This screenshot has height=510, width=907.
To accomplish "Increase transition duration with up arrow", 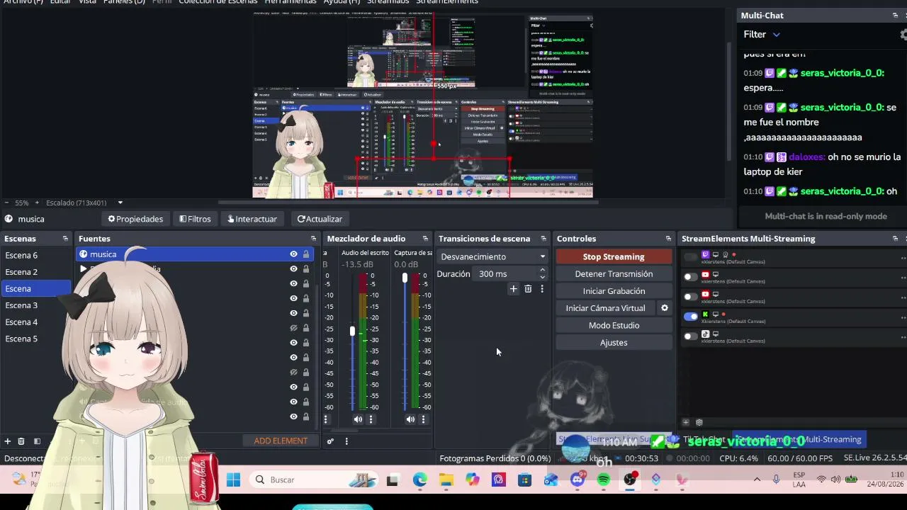I will coord(542,270).
